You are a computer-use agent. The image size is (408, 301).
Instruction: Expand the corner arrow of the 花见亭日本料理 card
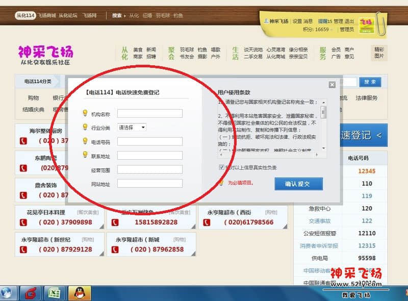101,227
